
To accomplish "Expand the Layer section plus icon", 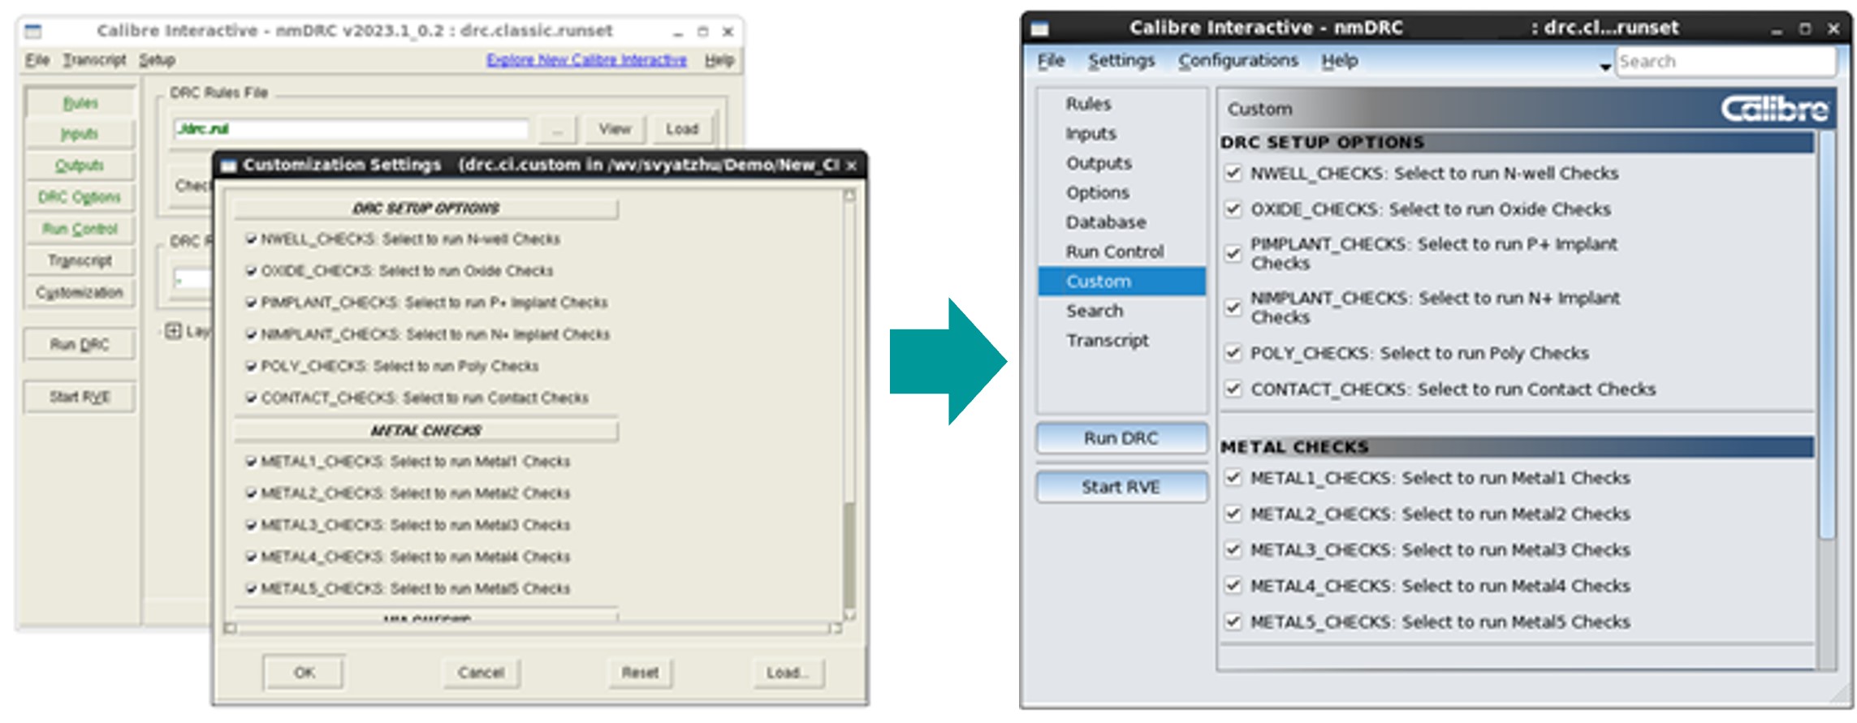I will [x=173, y=331].
